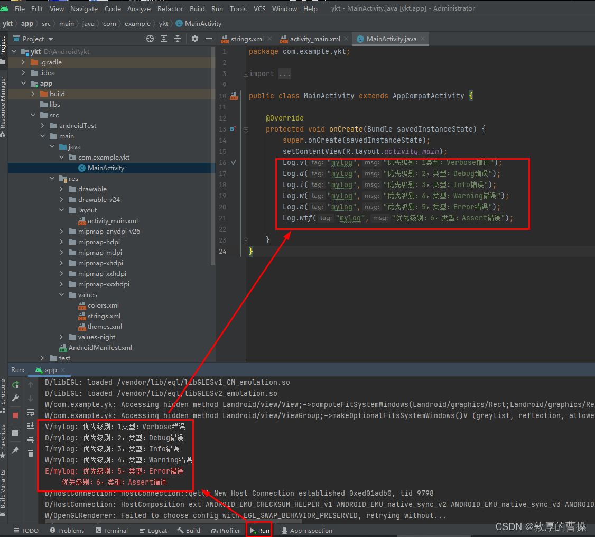Stop the running app
Viewport: 595px width, 537px height.
[15, 415]
